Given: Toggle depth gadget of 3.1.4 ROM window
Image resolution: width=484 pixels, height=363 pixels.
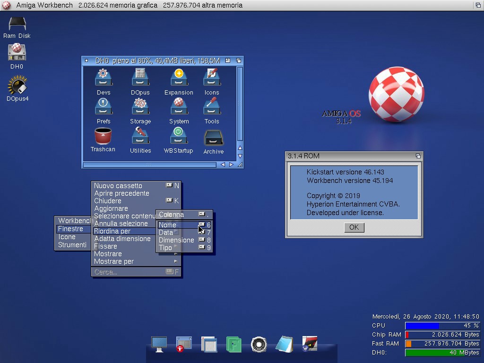Looking at the screenshot, I should [418, 156].
